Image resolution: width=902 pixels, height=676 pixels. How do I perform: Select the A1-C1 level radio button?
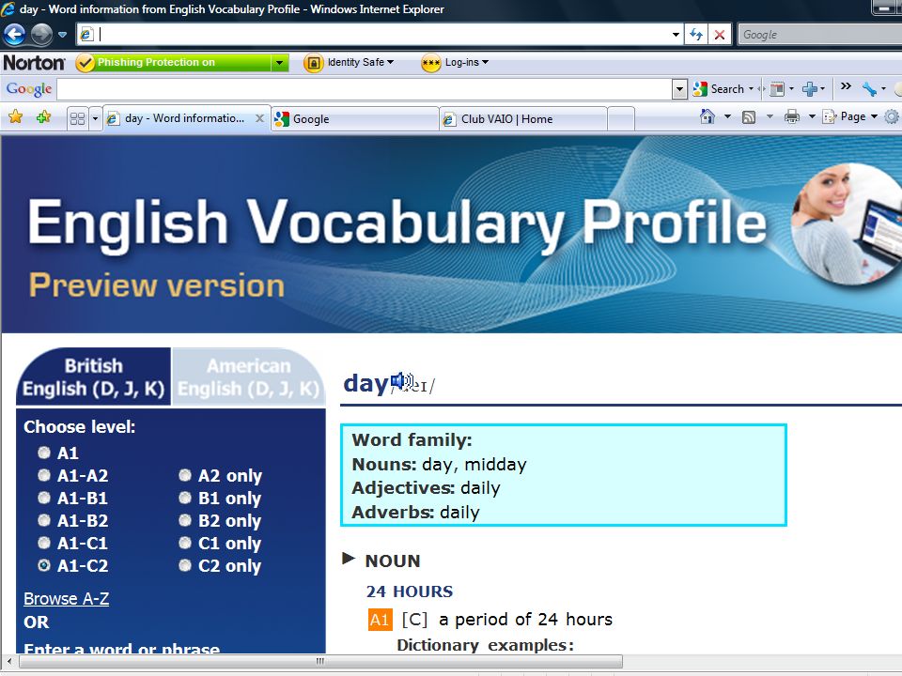point(44,542)
